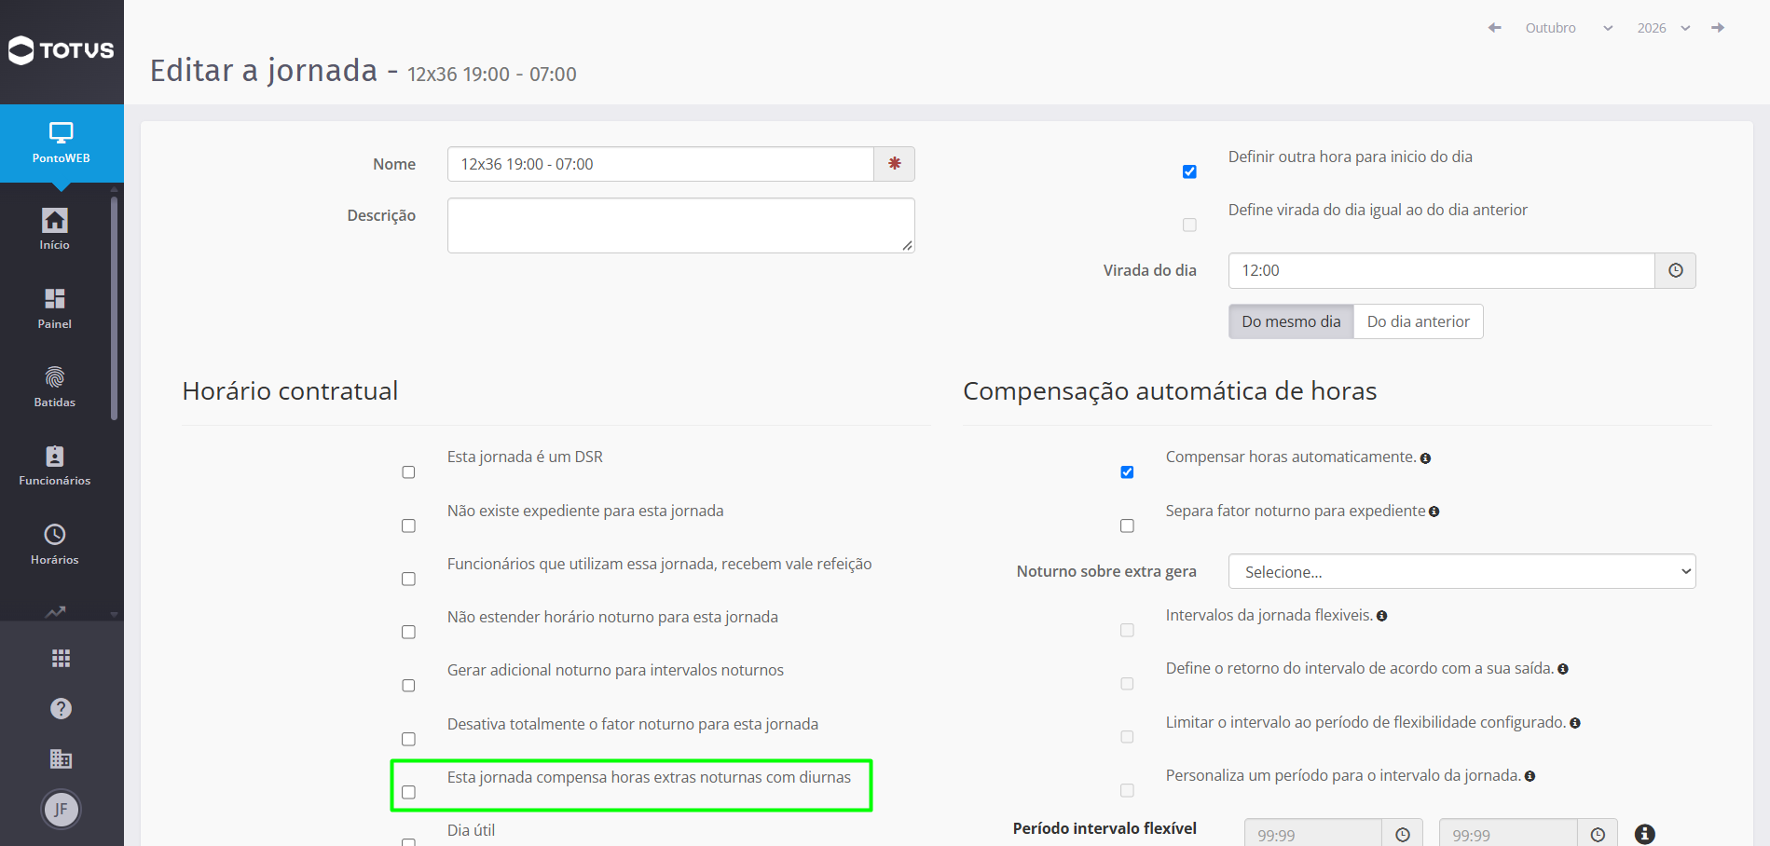This screenshot has height=846, width=1770.
Task: Click required asterisk beside Nome
Action: click(x=895, y=164)
